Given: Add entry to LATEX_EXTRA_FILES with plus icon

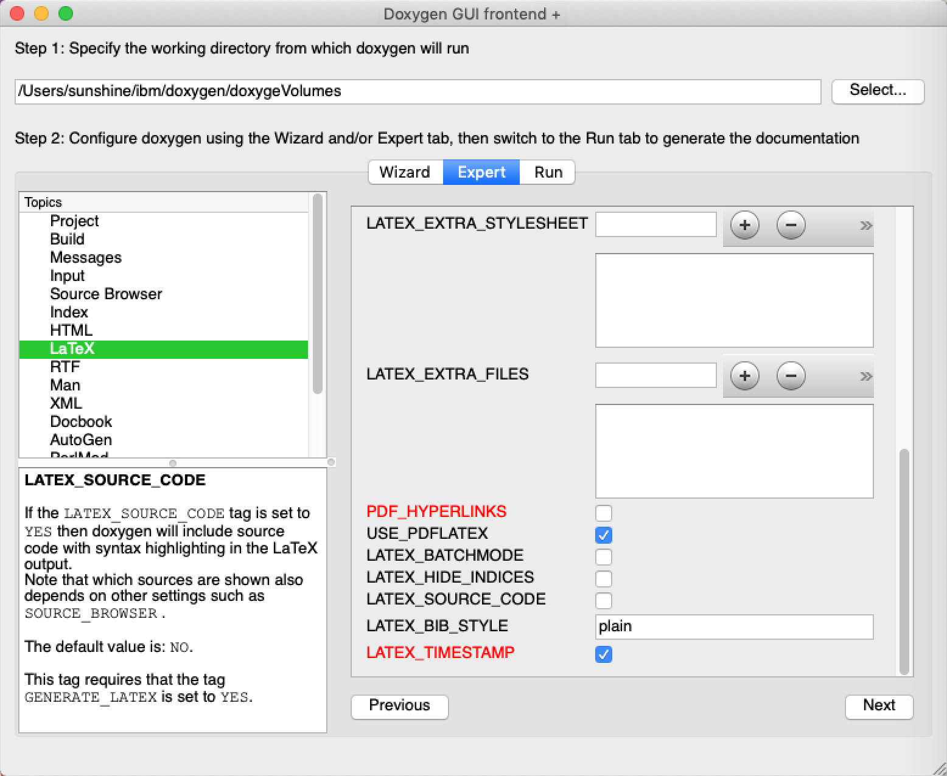Looking at the screenshot, I should [x=744, y=376].
